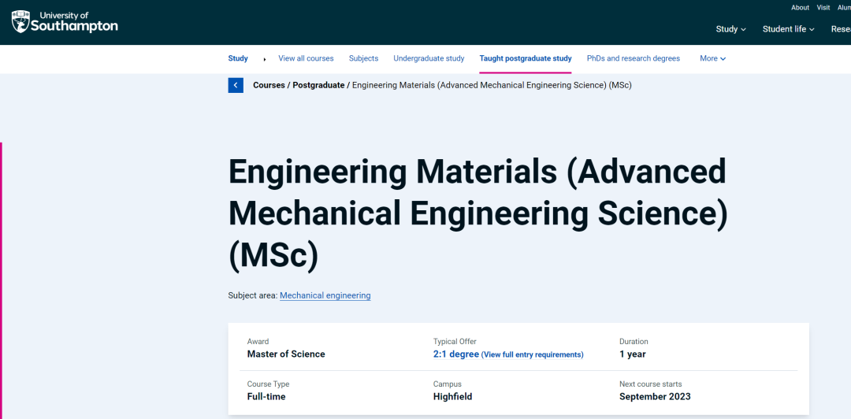This screenshot has height=419, width=851.
Task: Click the University of Southampton logo
Action: (x=65, y=21)
